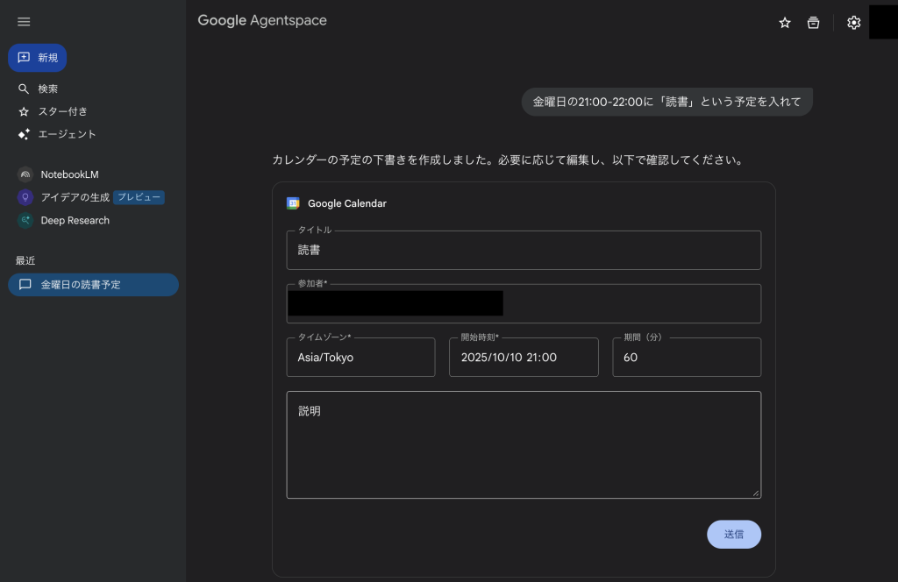This screenshot has width=898, height=582.
Task: Start a new chat with 新規 button
Action: (38, 58)
